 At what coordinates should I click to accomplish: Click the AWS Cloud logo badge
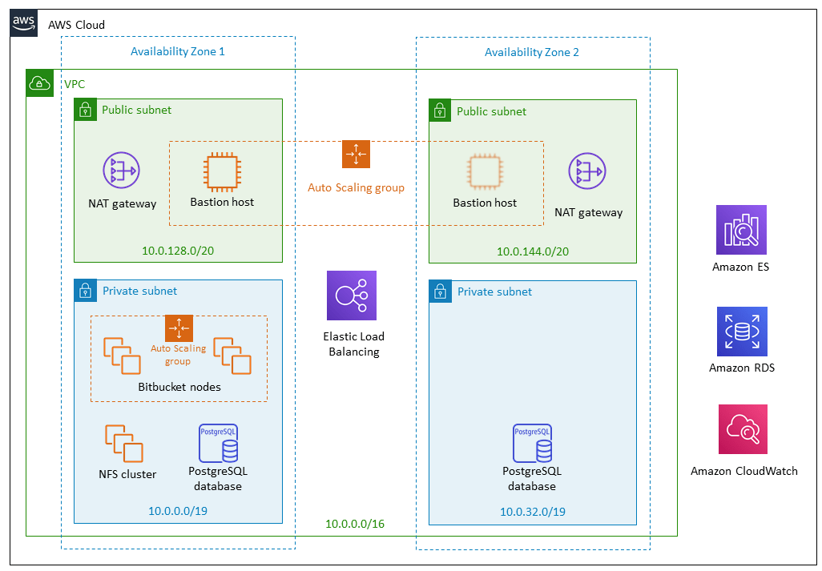point(22,22)
